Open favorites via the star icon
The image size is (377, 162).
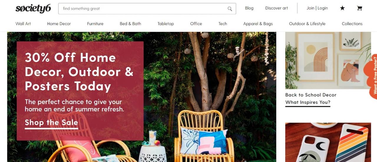pos(342,8)
